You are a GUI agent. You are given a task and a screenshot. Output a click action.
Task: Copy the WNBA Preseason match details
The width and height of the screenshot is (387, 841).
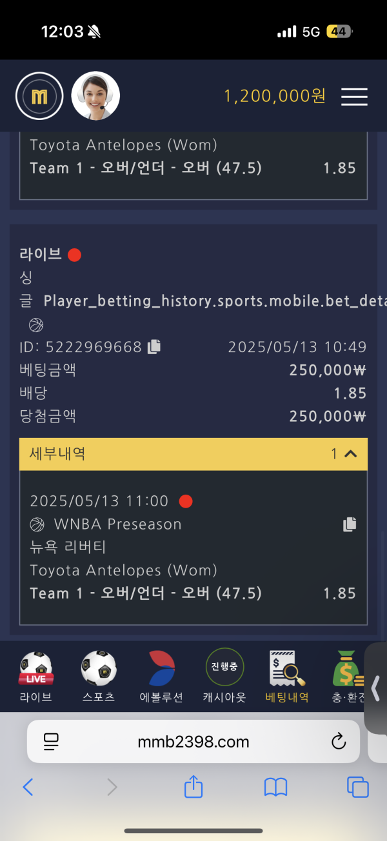tap(350, 524)
